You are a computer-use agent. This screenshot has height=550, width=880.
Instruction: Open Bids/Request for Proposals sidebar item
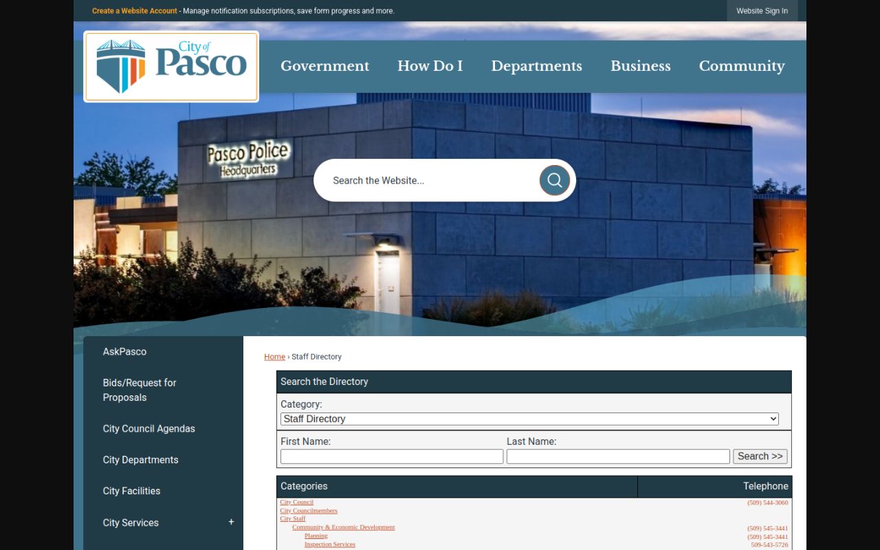coord(140,390)
